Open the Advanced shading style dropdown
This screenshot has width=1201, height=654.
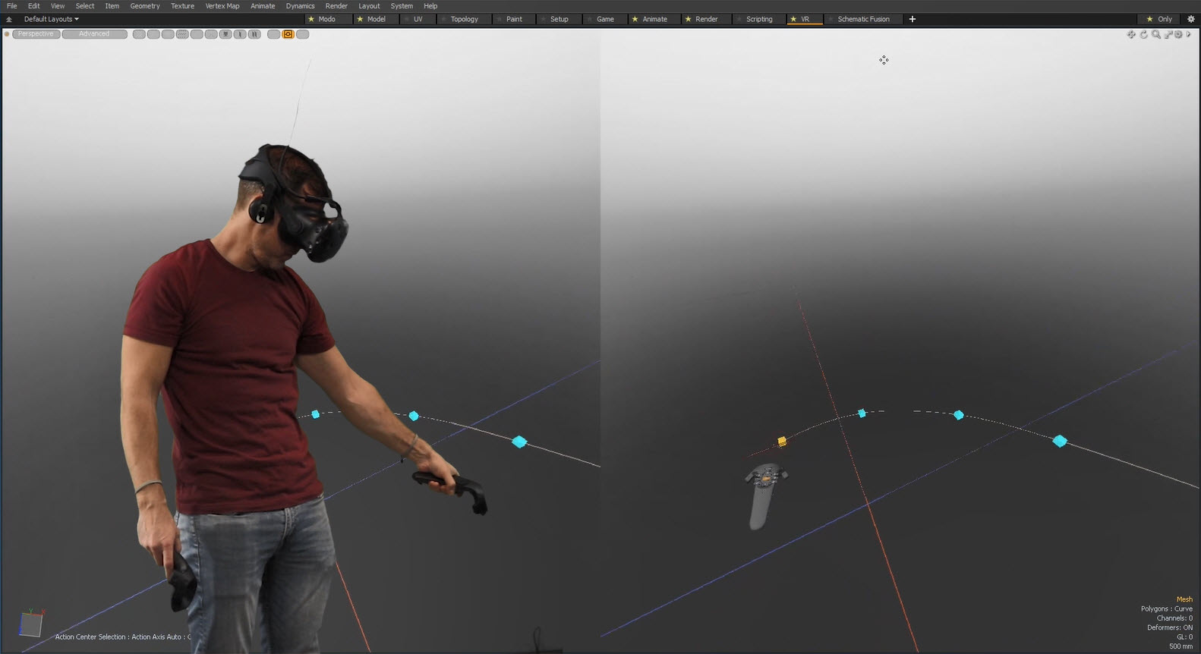tap(94, 34)
